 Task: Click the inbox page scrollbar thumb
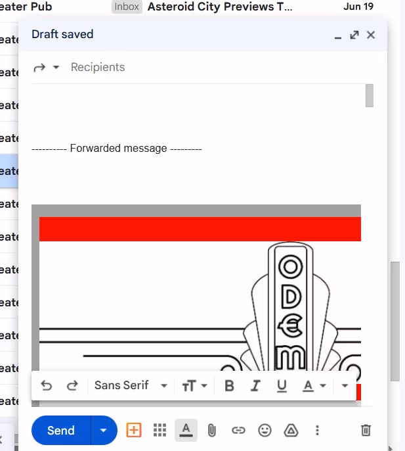[395, 321]
